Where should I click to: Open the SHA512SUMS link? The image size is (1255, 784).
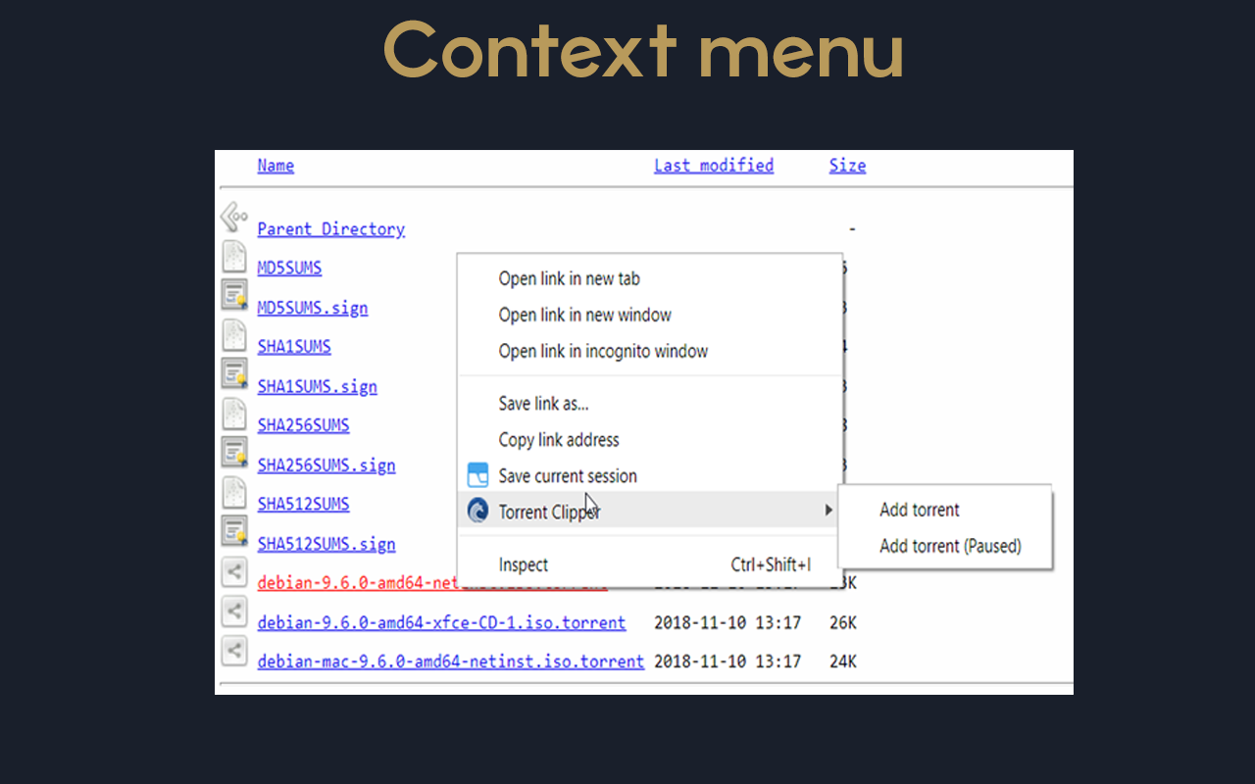pos(303,504)
